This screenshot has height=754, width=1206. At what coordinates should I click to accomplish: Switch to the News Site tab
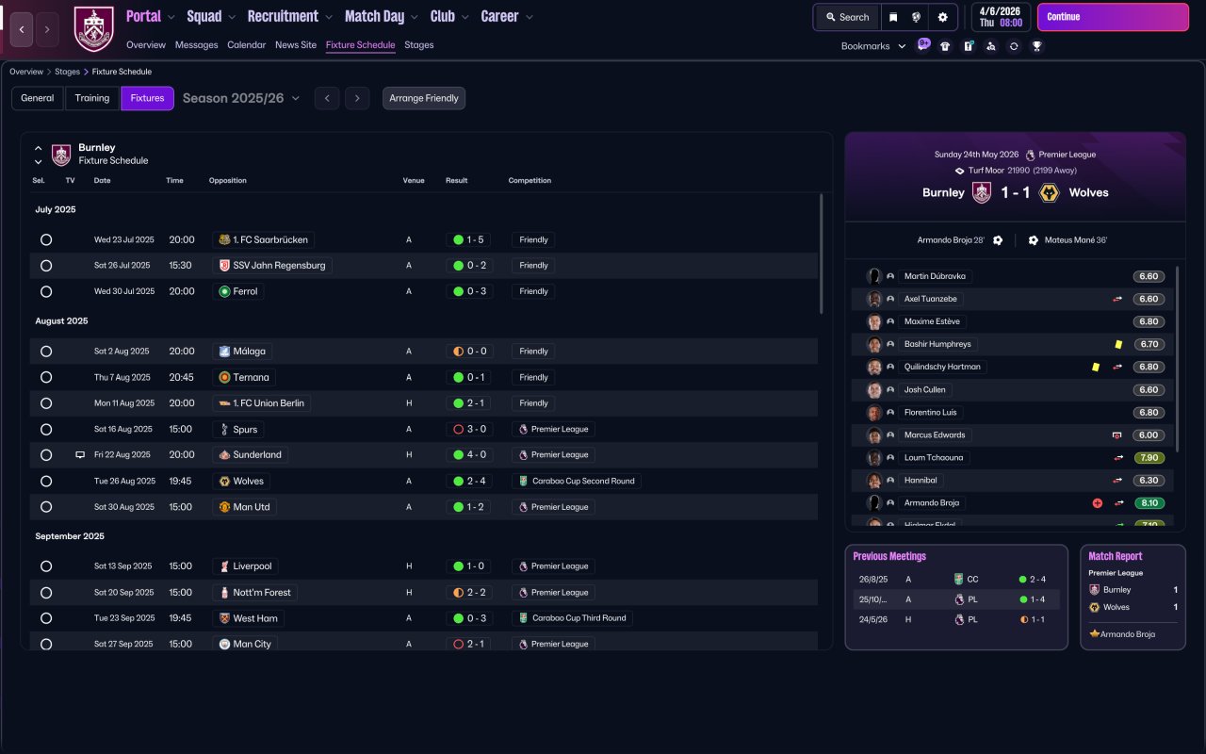[x=296, y=44]
